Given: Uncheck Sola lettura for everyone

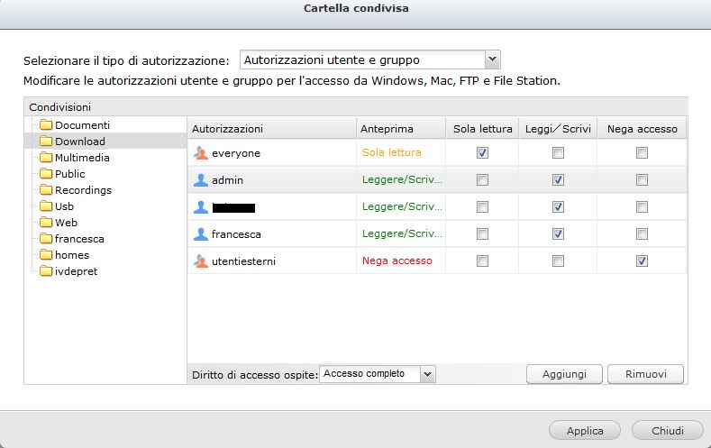Looking at the screenshot, I should [x=482, y=153].
